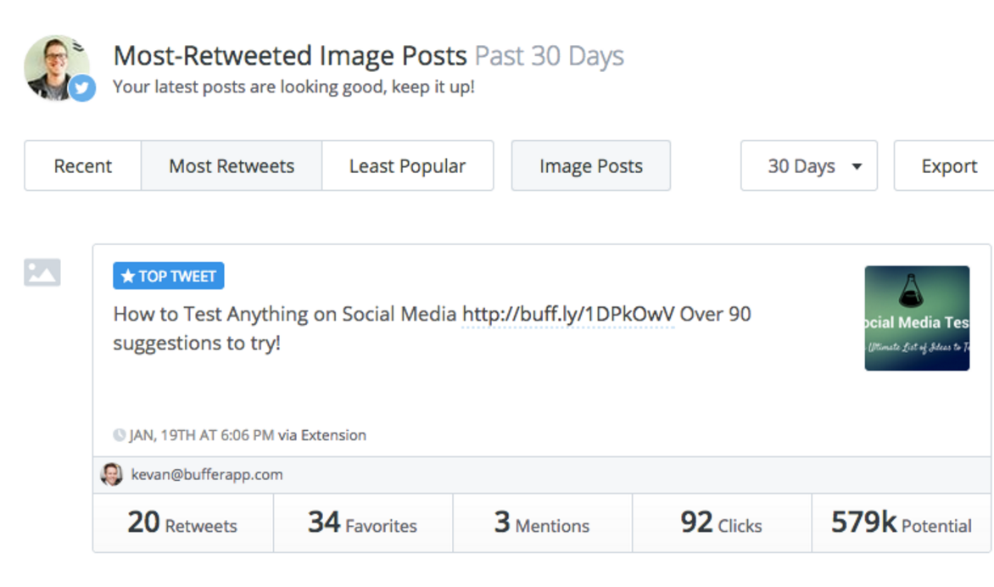Click the clock icon beside the post date
Screen dimensions: 994x587
point(120,435)
